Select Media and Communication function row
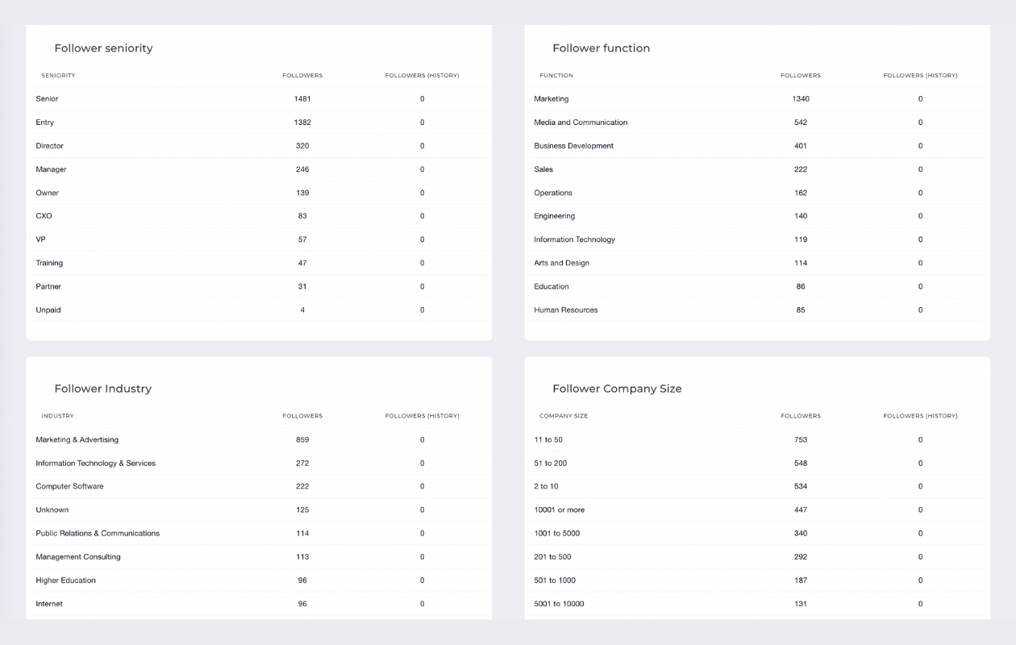 [x=756, y=123]
